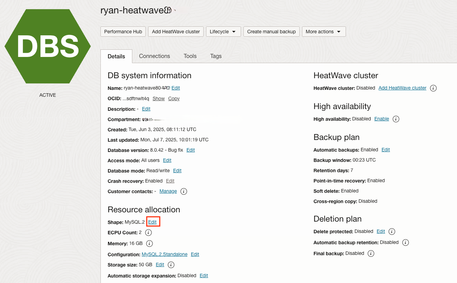Click the info icon beside Storage size

pos(171,265)
